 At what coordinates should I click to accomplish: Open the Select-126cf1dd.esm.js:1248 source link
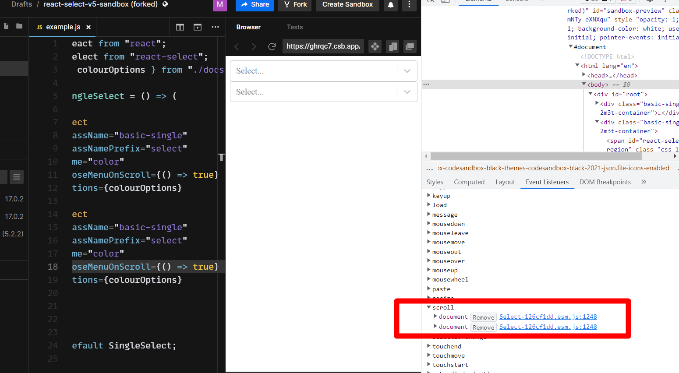(x=548, y=317)
